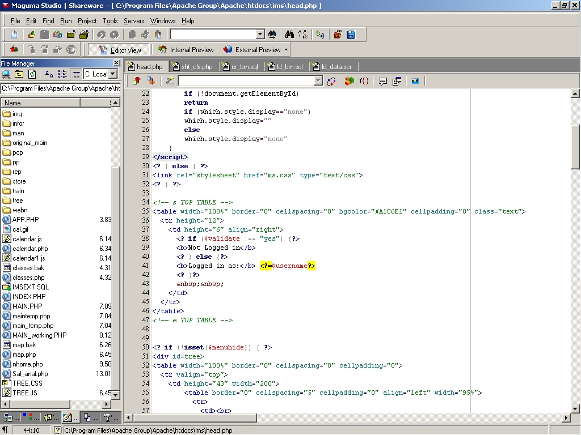Click the network computers icon in bottom panel tabs

pyautogui.click(x=8, y=417)
